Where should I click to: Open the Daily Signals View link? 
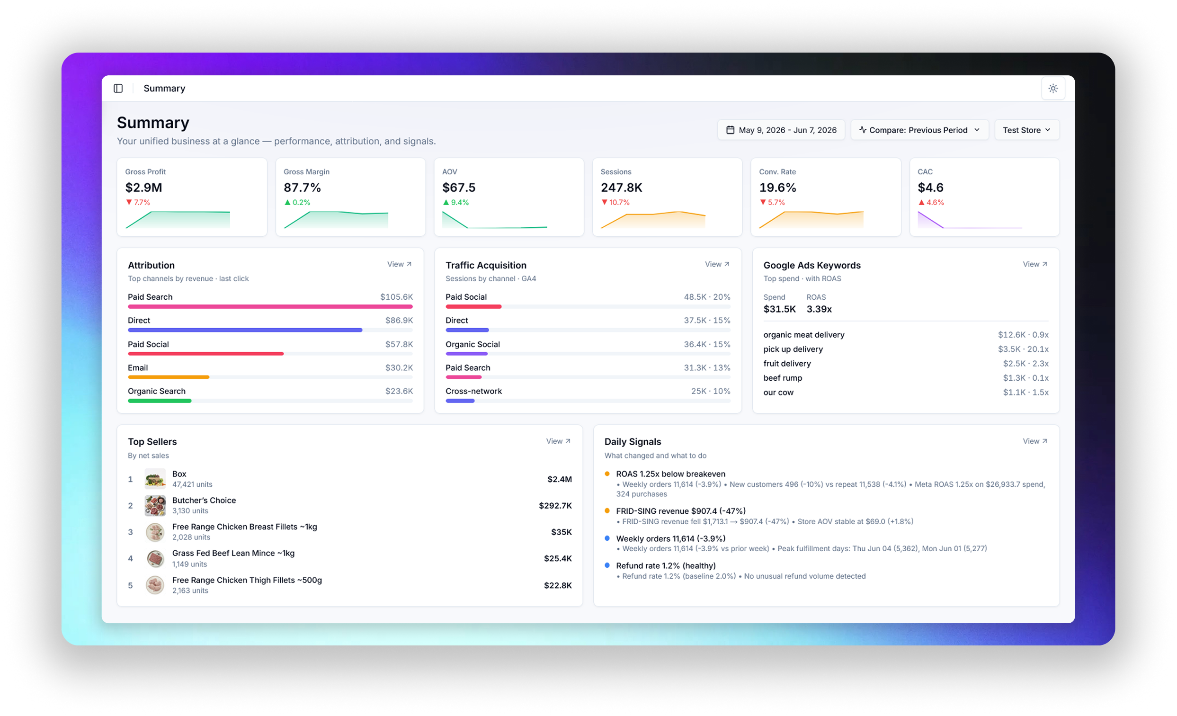1034,441
